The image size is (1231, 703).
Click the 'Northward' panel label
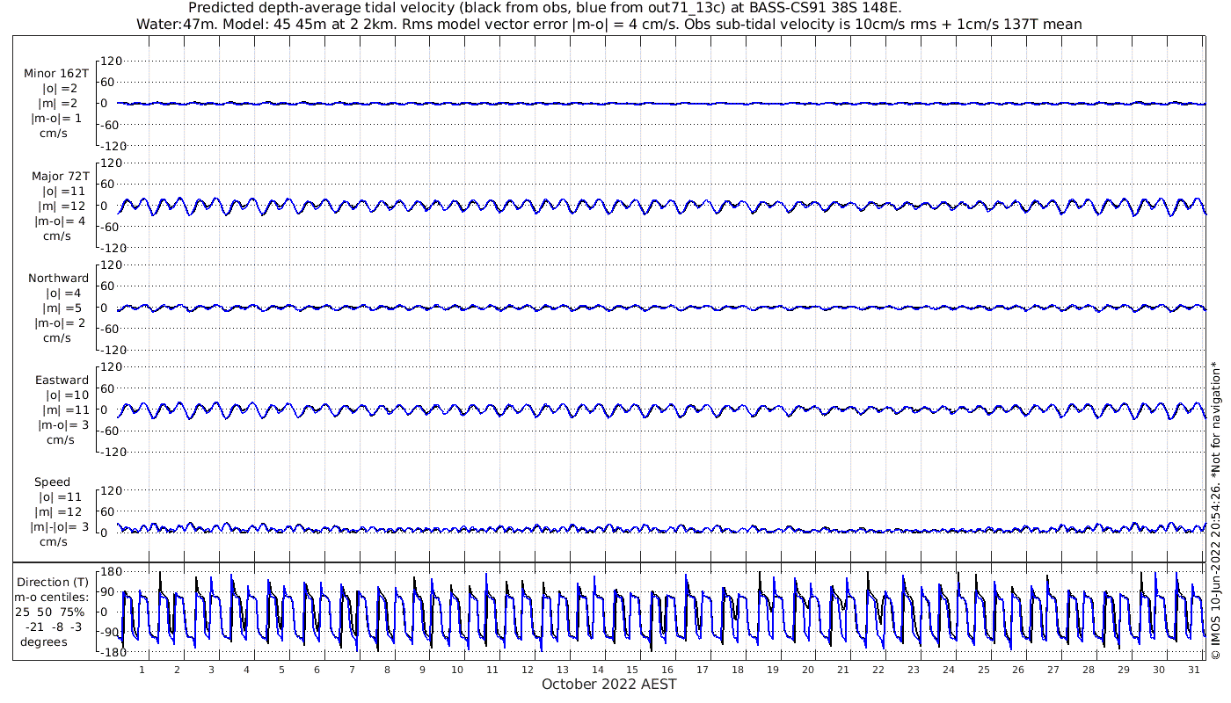[x=58, y=279]
